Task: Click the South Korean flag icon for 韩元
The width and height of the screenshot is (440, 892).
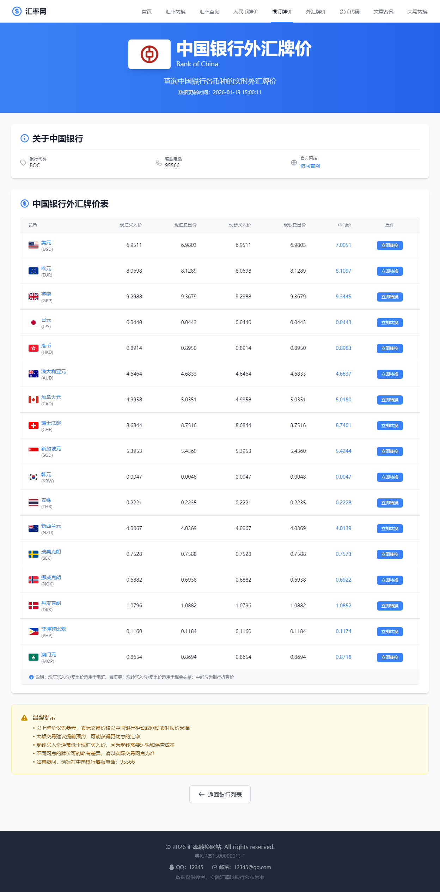Action: point(33,477)
